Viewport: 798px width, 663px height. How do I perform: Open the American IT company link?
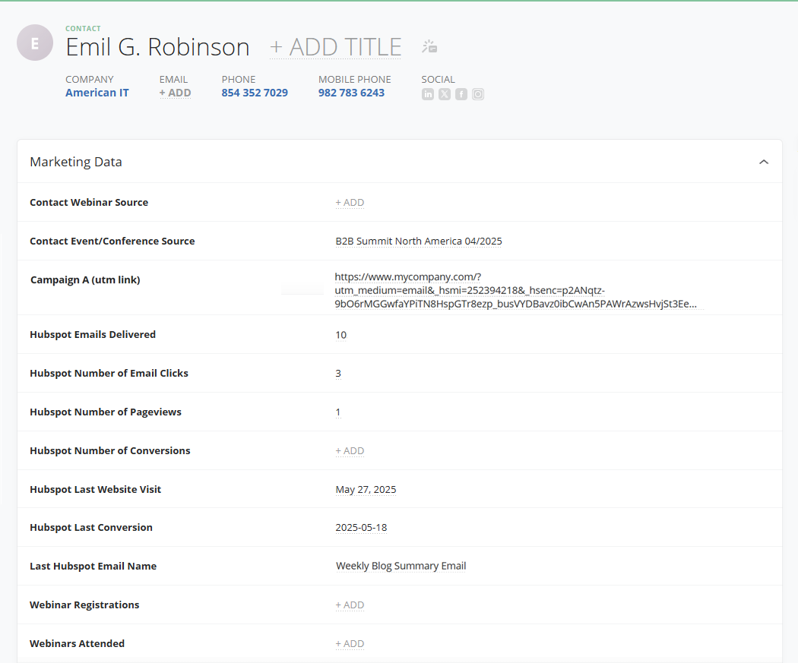click(97, 93)
